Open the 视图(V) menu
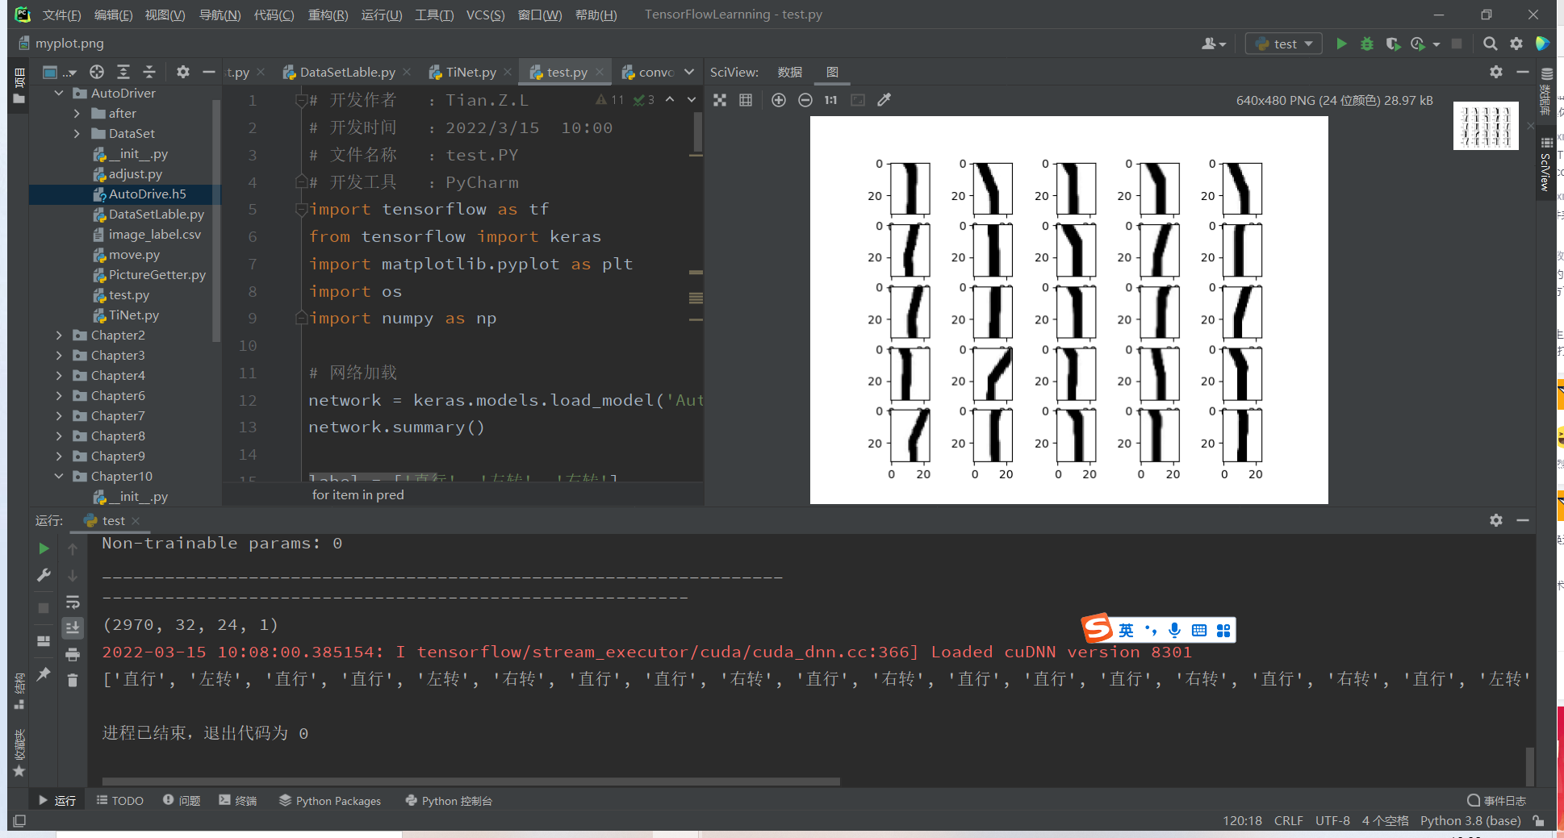This screenshot has height=838, width=1564. point(165,14)
